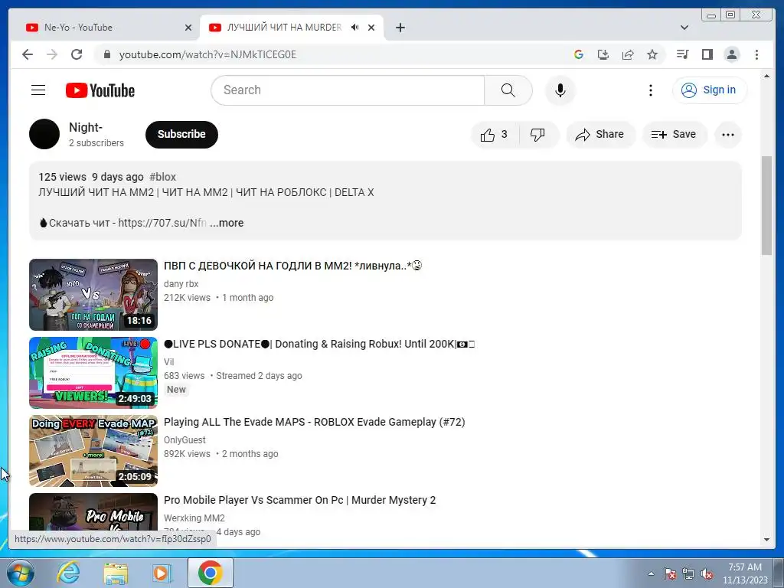Click the Search text field
Screen dimensions: 784x588
[x=348, y=90]
